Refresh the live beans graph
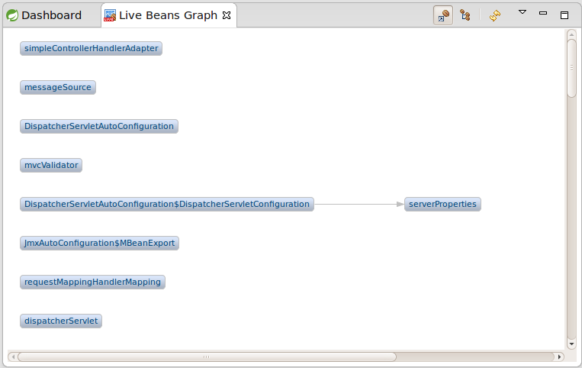Viewport: 582px width, 368px height. click(495, 15)
